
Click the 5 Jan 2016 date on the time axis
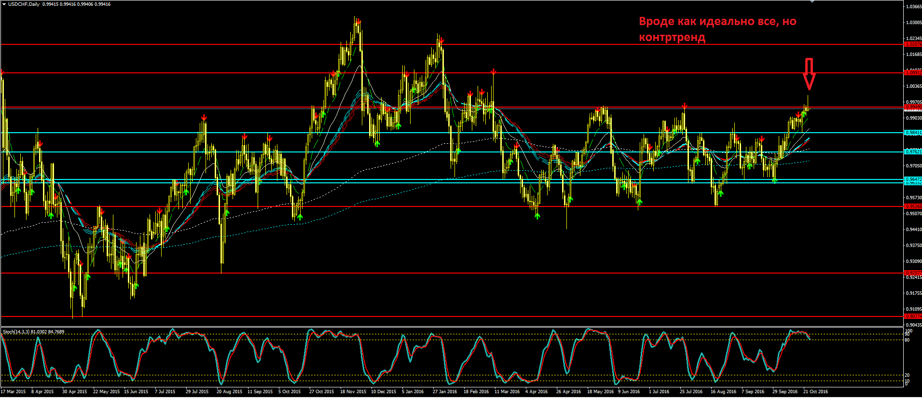[413, 392]
